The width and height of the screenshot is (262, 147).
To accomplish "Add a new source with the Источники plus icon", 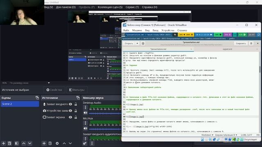I will (44, 143).
